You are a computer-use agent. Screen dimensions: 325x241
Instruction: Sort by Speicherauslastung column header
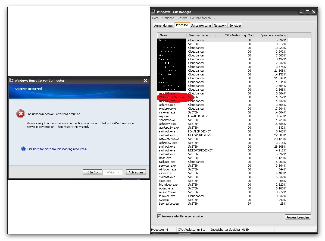point(270,35)
